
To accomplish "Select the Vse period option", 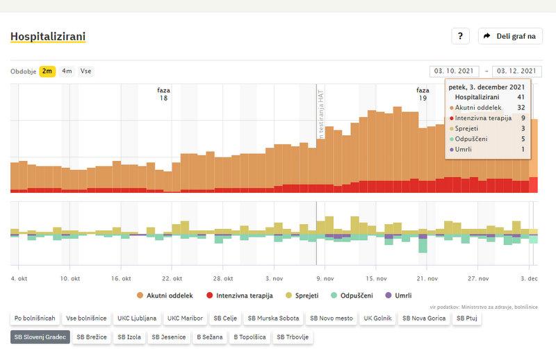I will 85,71.
